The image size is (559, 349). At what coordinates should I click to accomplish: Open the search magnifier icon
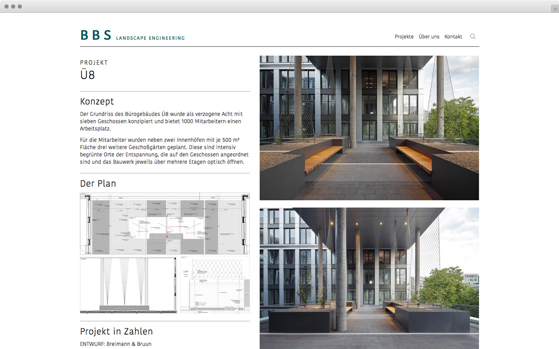[473, 37]
